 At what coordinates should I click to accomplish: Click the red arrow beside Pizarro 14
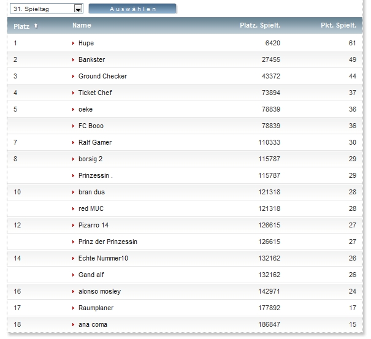[x=74, y=226]
